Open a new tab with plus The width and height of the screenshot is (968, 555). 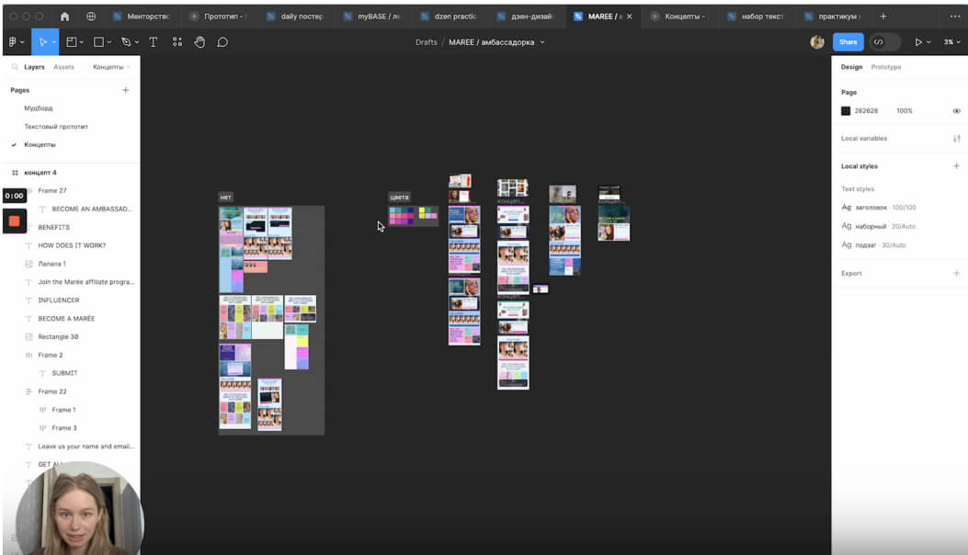tap(883, 16)
